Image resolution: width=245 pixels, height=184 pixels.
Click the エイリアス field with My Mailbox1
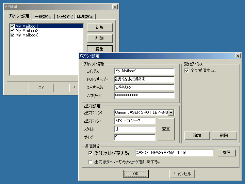click(144, 71)
